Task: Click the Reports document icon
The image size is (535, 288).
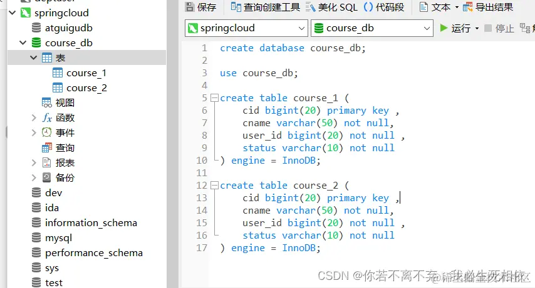Action: tap(47, 162)
